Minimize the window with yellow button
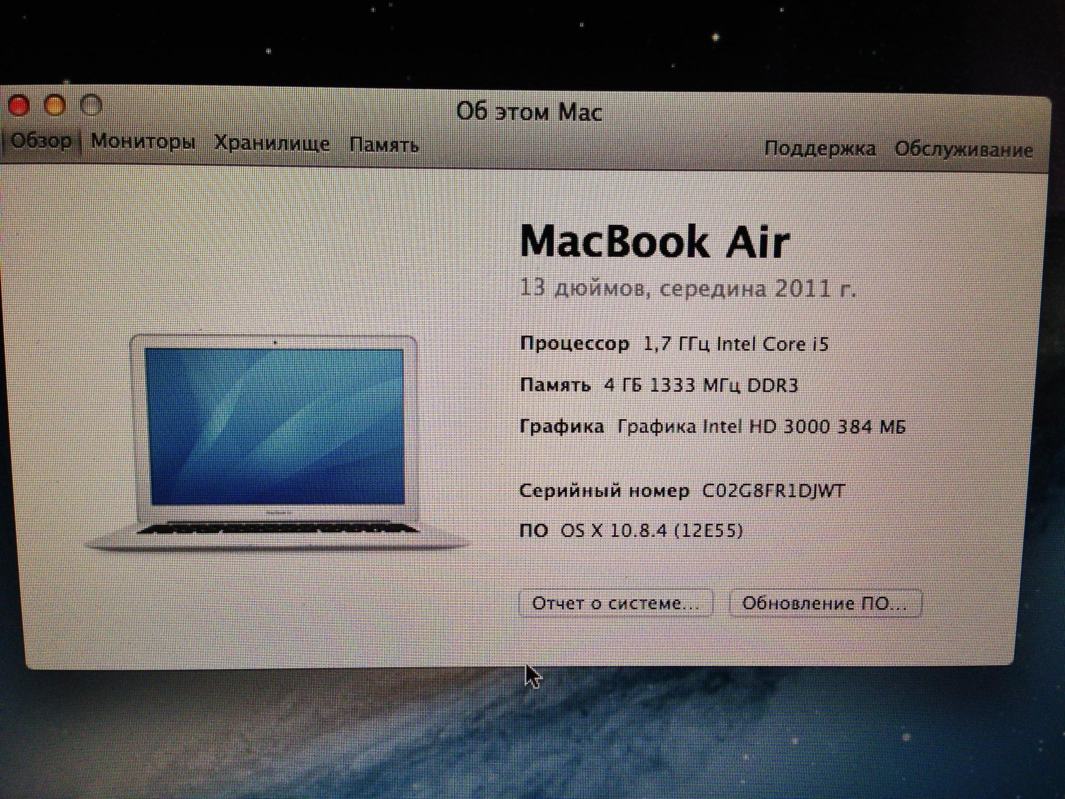Image resolution: width=1065 pixels, height=799 pixels. 55,105
